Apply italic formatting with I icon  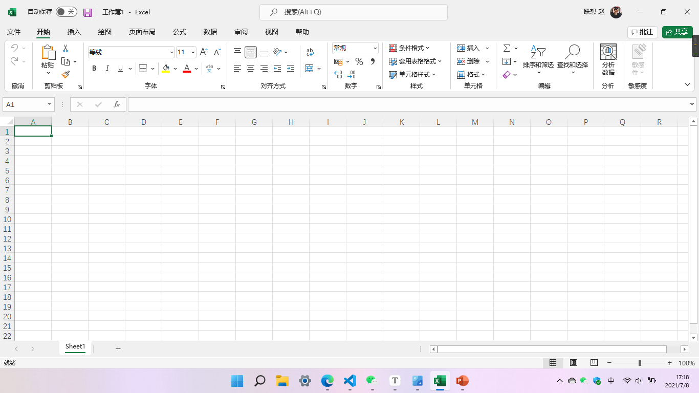point(107,69)
